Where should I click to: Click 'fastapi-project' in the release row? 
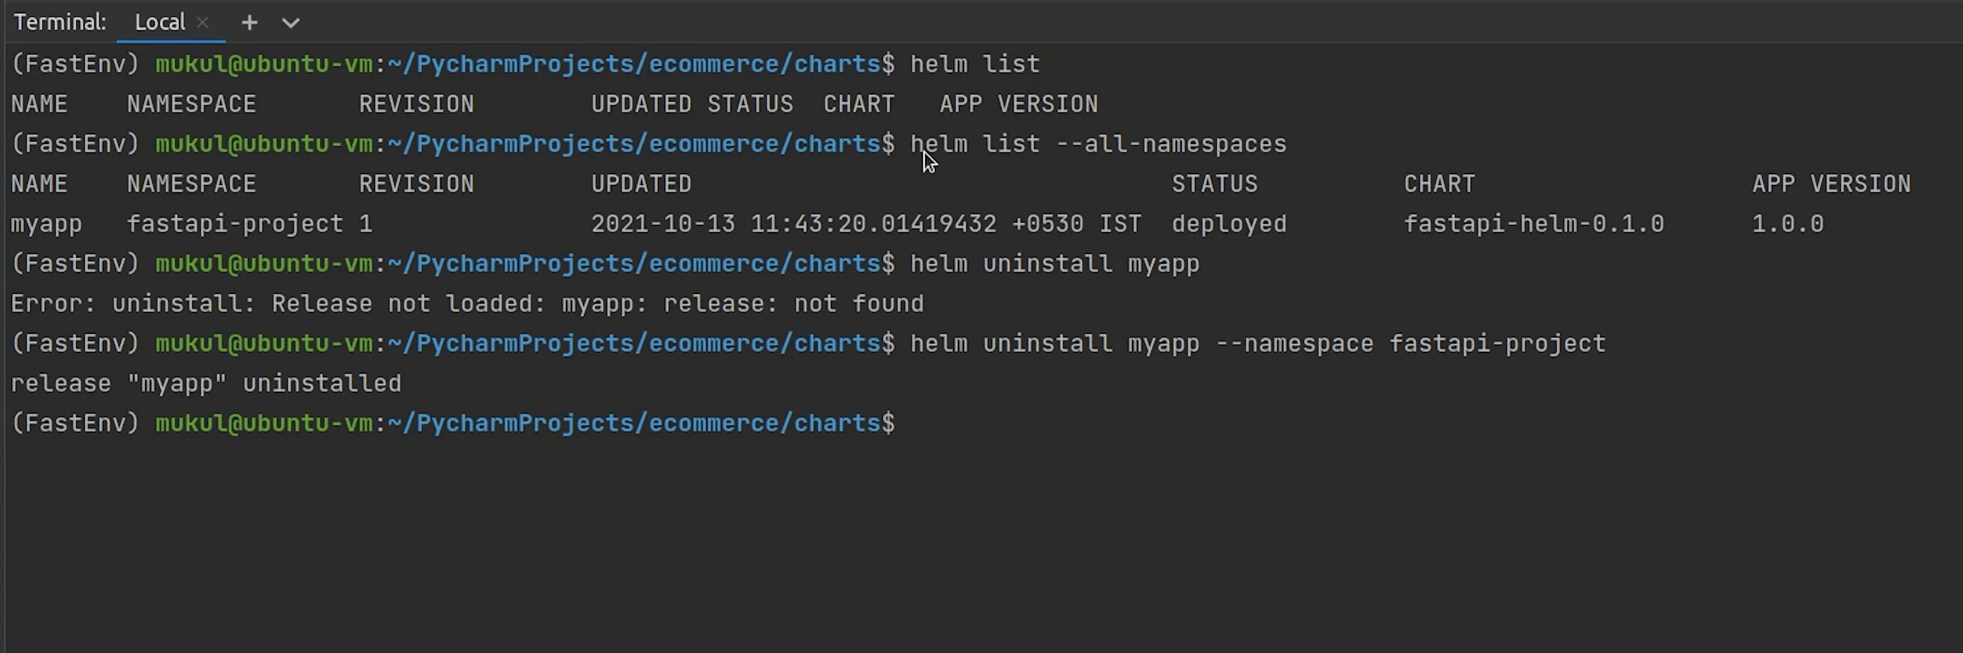tap(235, 224)
